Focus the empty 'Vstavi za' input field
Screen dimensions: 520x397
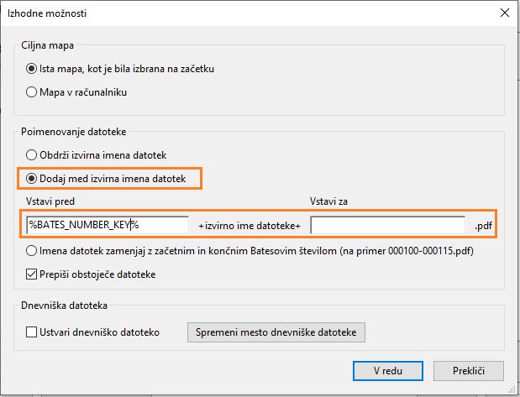[x=387, y=225]
